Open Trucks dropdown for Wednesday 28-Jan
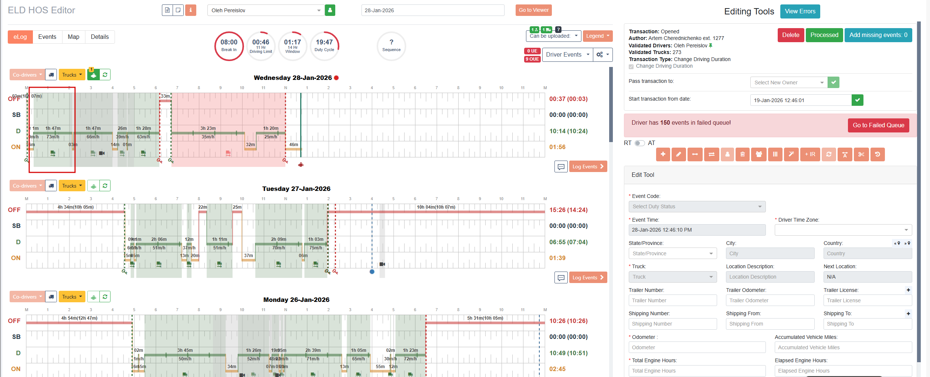930x377 pixels. point(72,75)
